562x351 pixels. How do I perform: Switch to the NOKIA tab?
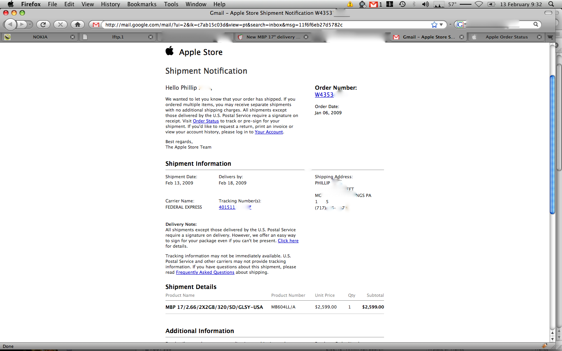[40, 37]
